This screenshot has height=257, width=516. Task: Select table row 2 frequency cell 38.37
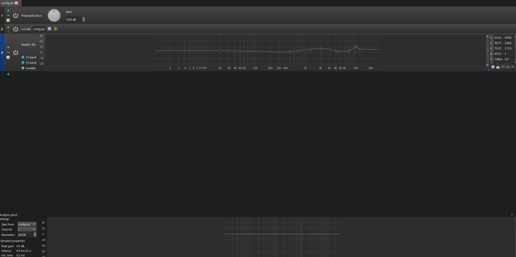tap(498, 43)
